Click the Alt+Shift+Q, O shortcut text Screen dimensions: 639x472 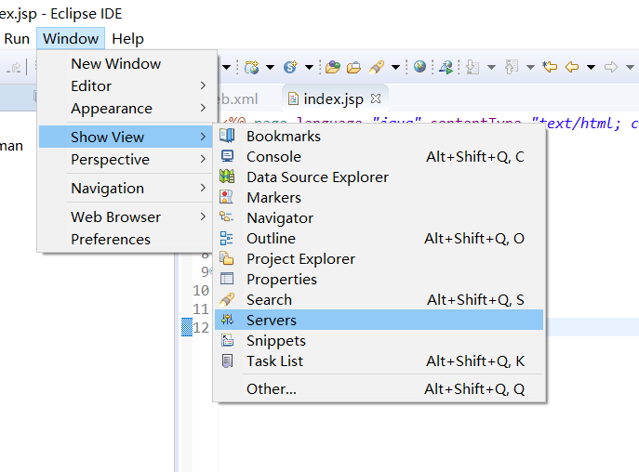coord(474,238)
